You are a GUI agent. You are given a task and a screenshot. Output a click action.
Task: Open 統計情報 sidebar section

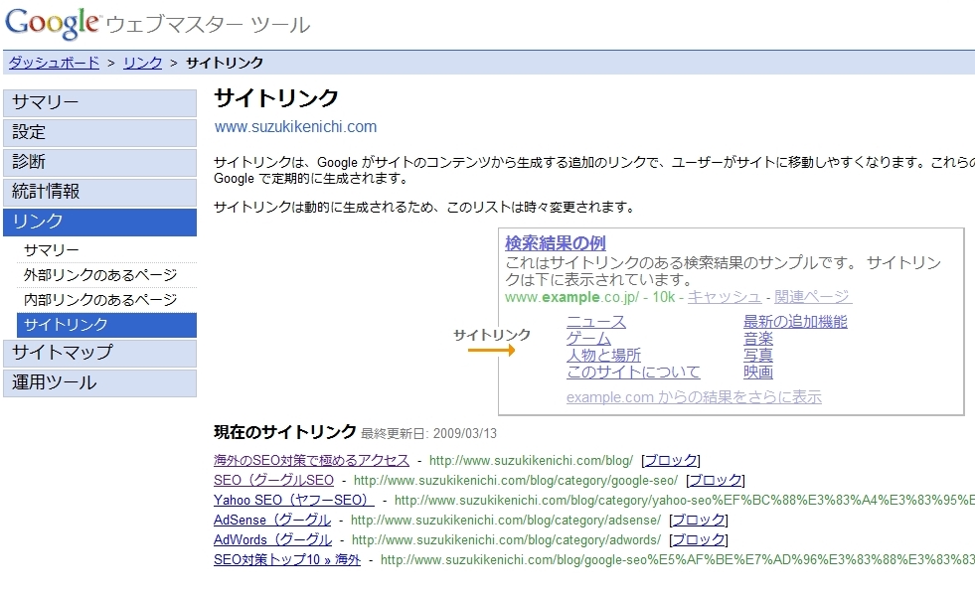[x=99, y=192]
